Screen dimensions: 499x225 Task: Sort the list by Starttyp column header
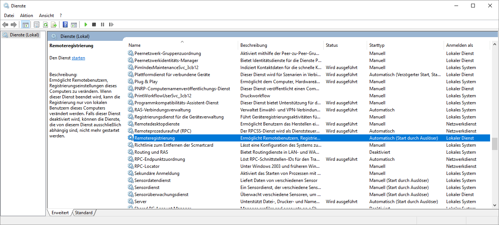(377, 45)
